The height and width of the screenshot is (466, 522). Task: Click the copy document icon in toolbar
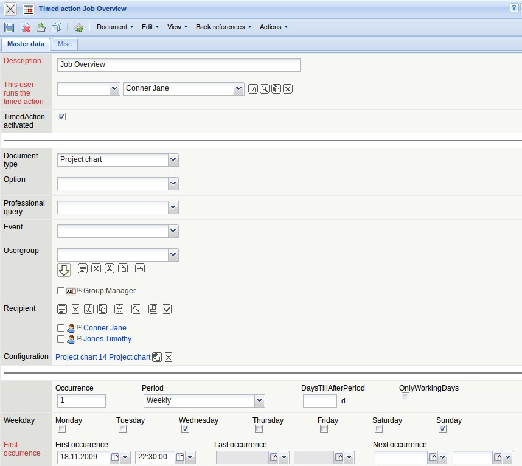coord(57,27)
